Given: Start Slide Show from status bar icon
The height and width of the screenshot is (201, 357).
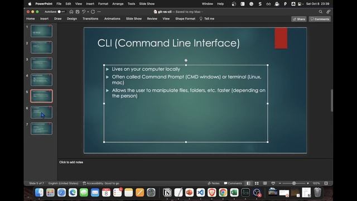Looking at the screenshot, I should [273, 183].
